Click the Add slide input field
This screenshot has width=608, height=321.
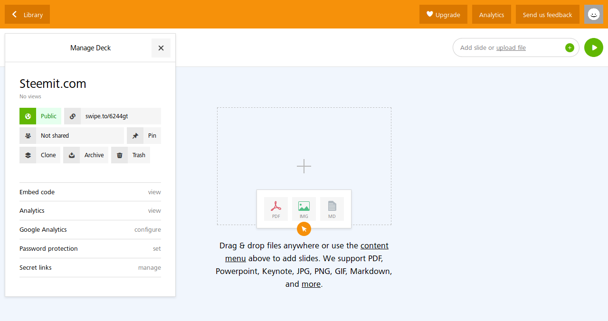coord(516,47)
